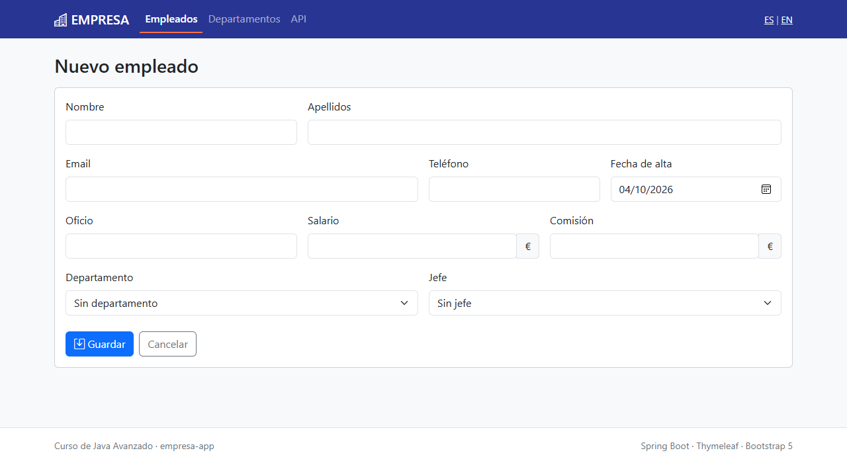
Task: Go to the Empleados nav tab
Action: click(x=171, y=19)
